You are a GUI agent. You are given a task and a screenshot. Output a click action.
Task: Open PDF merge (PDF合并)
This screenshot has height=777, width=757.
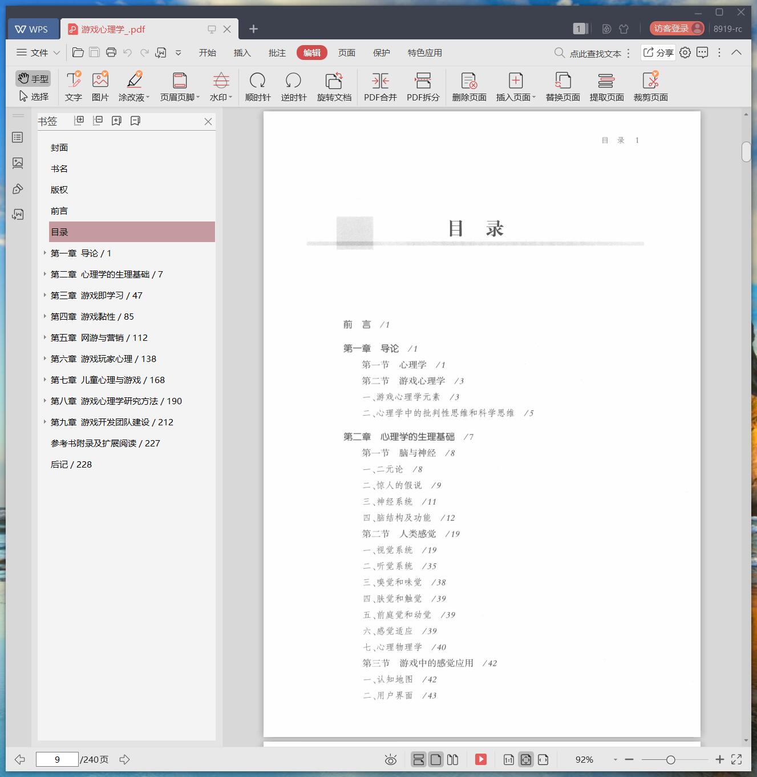[x=380, y=86]
